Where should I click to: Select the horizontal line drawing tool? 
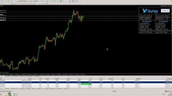(x=7, y=3)
